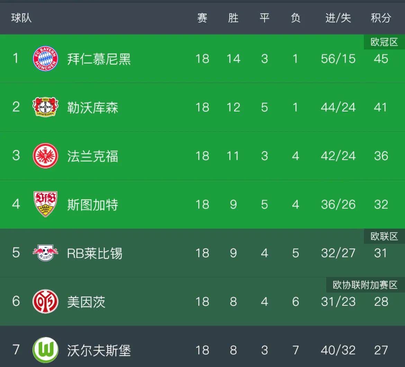Tap the RB莱比锡 team name
The height and width of the screenshot is (367, 405).
pyautogui.click(x=94, y=253)
